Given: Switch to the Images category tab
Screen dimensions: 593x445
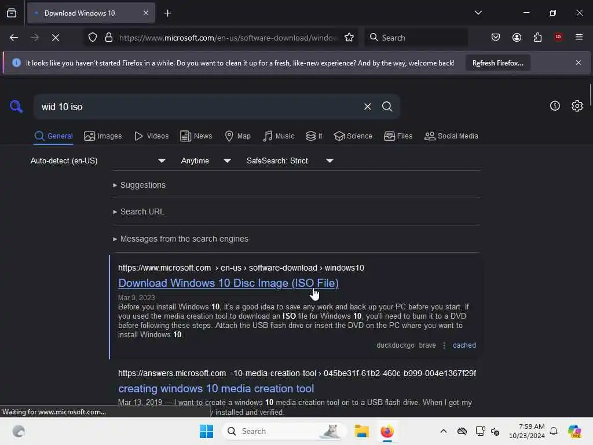Looking at the screenshot, I should tap(103, 136).
